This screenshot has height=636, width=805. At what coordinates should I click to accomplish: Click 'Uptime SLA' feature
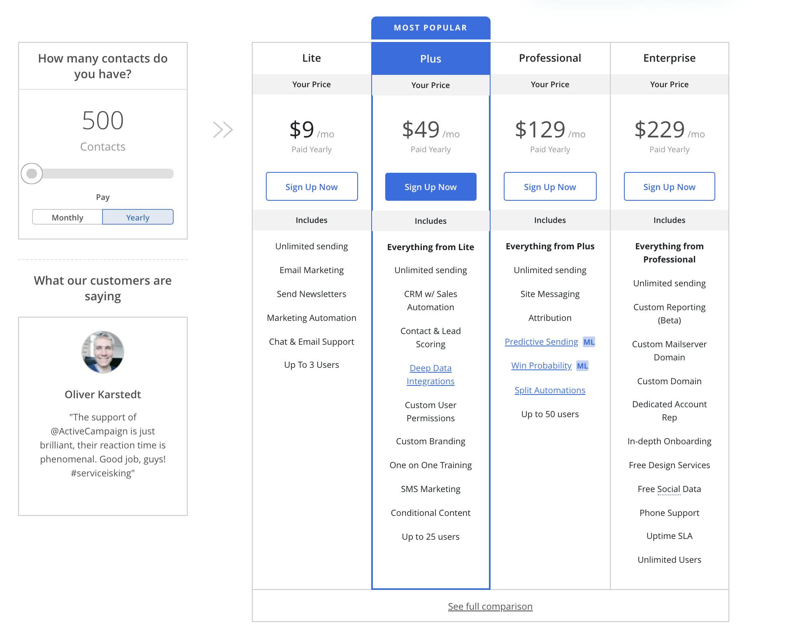tap(669, 536)
